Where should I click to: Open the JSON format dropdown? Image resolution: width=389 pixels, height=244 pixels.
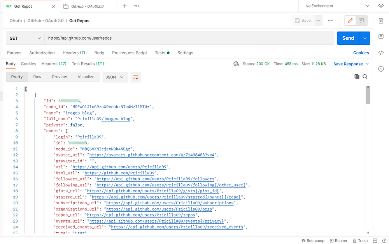pos(115,77)
